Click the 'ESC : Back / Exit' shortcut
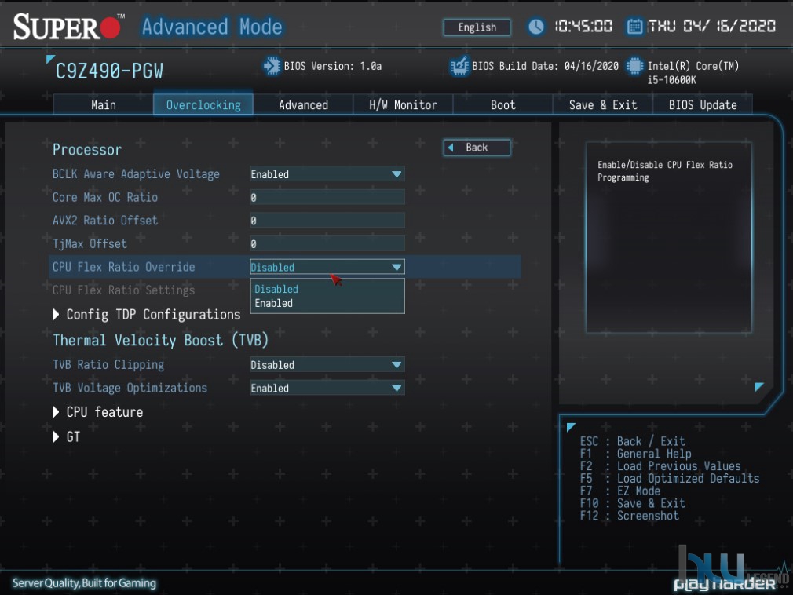Image resolution: width=793 pixels, height=595 pixels. (632, 441)
